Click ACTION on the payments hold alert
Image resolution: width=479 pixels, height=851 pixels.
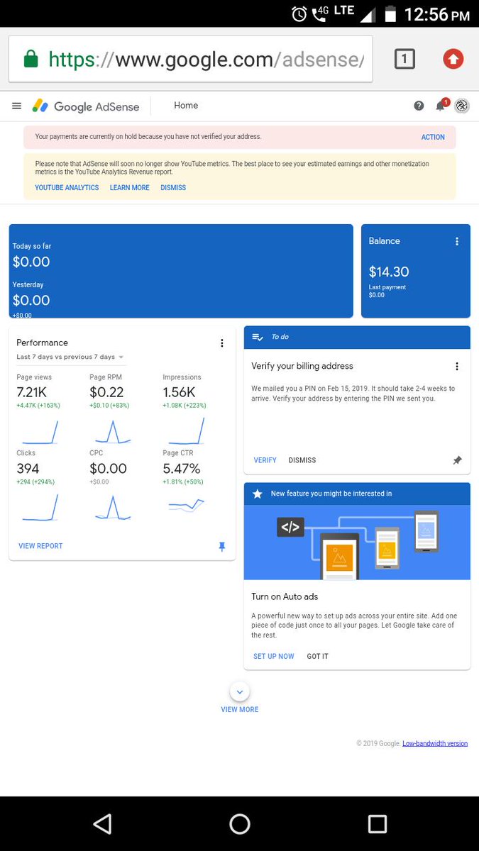[x=433, y=138]
